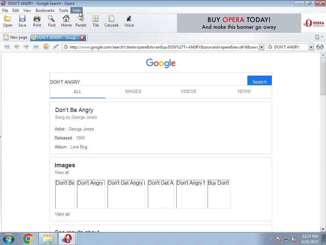Open the Windows Start button
Image resolution: width=326 pixels, height=245 pixels.
pyautogui.click(x=9, y=239)
